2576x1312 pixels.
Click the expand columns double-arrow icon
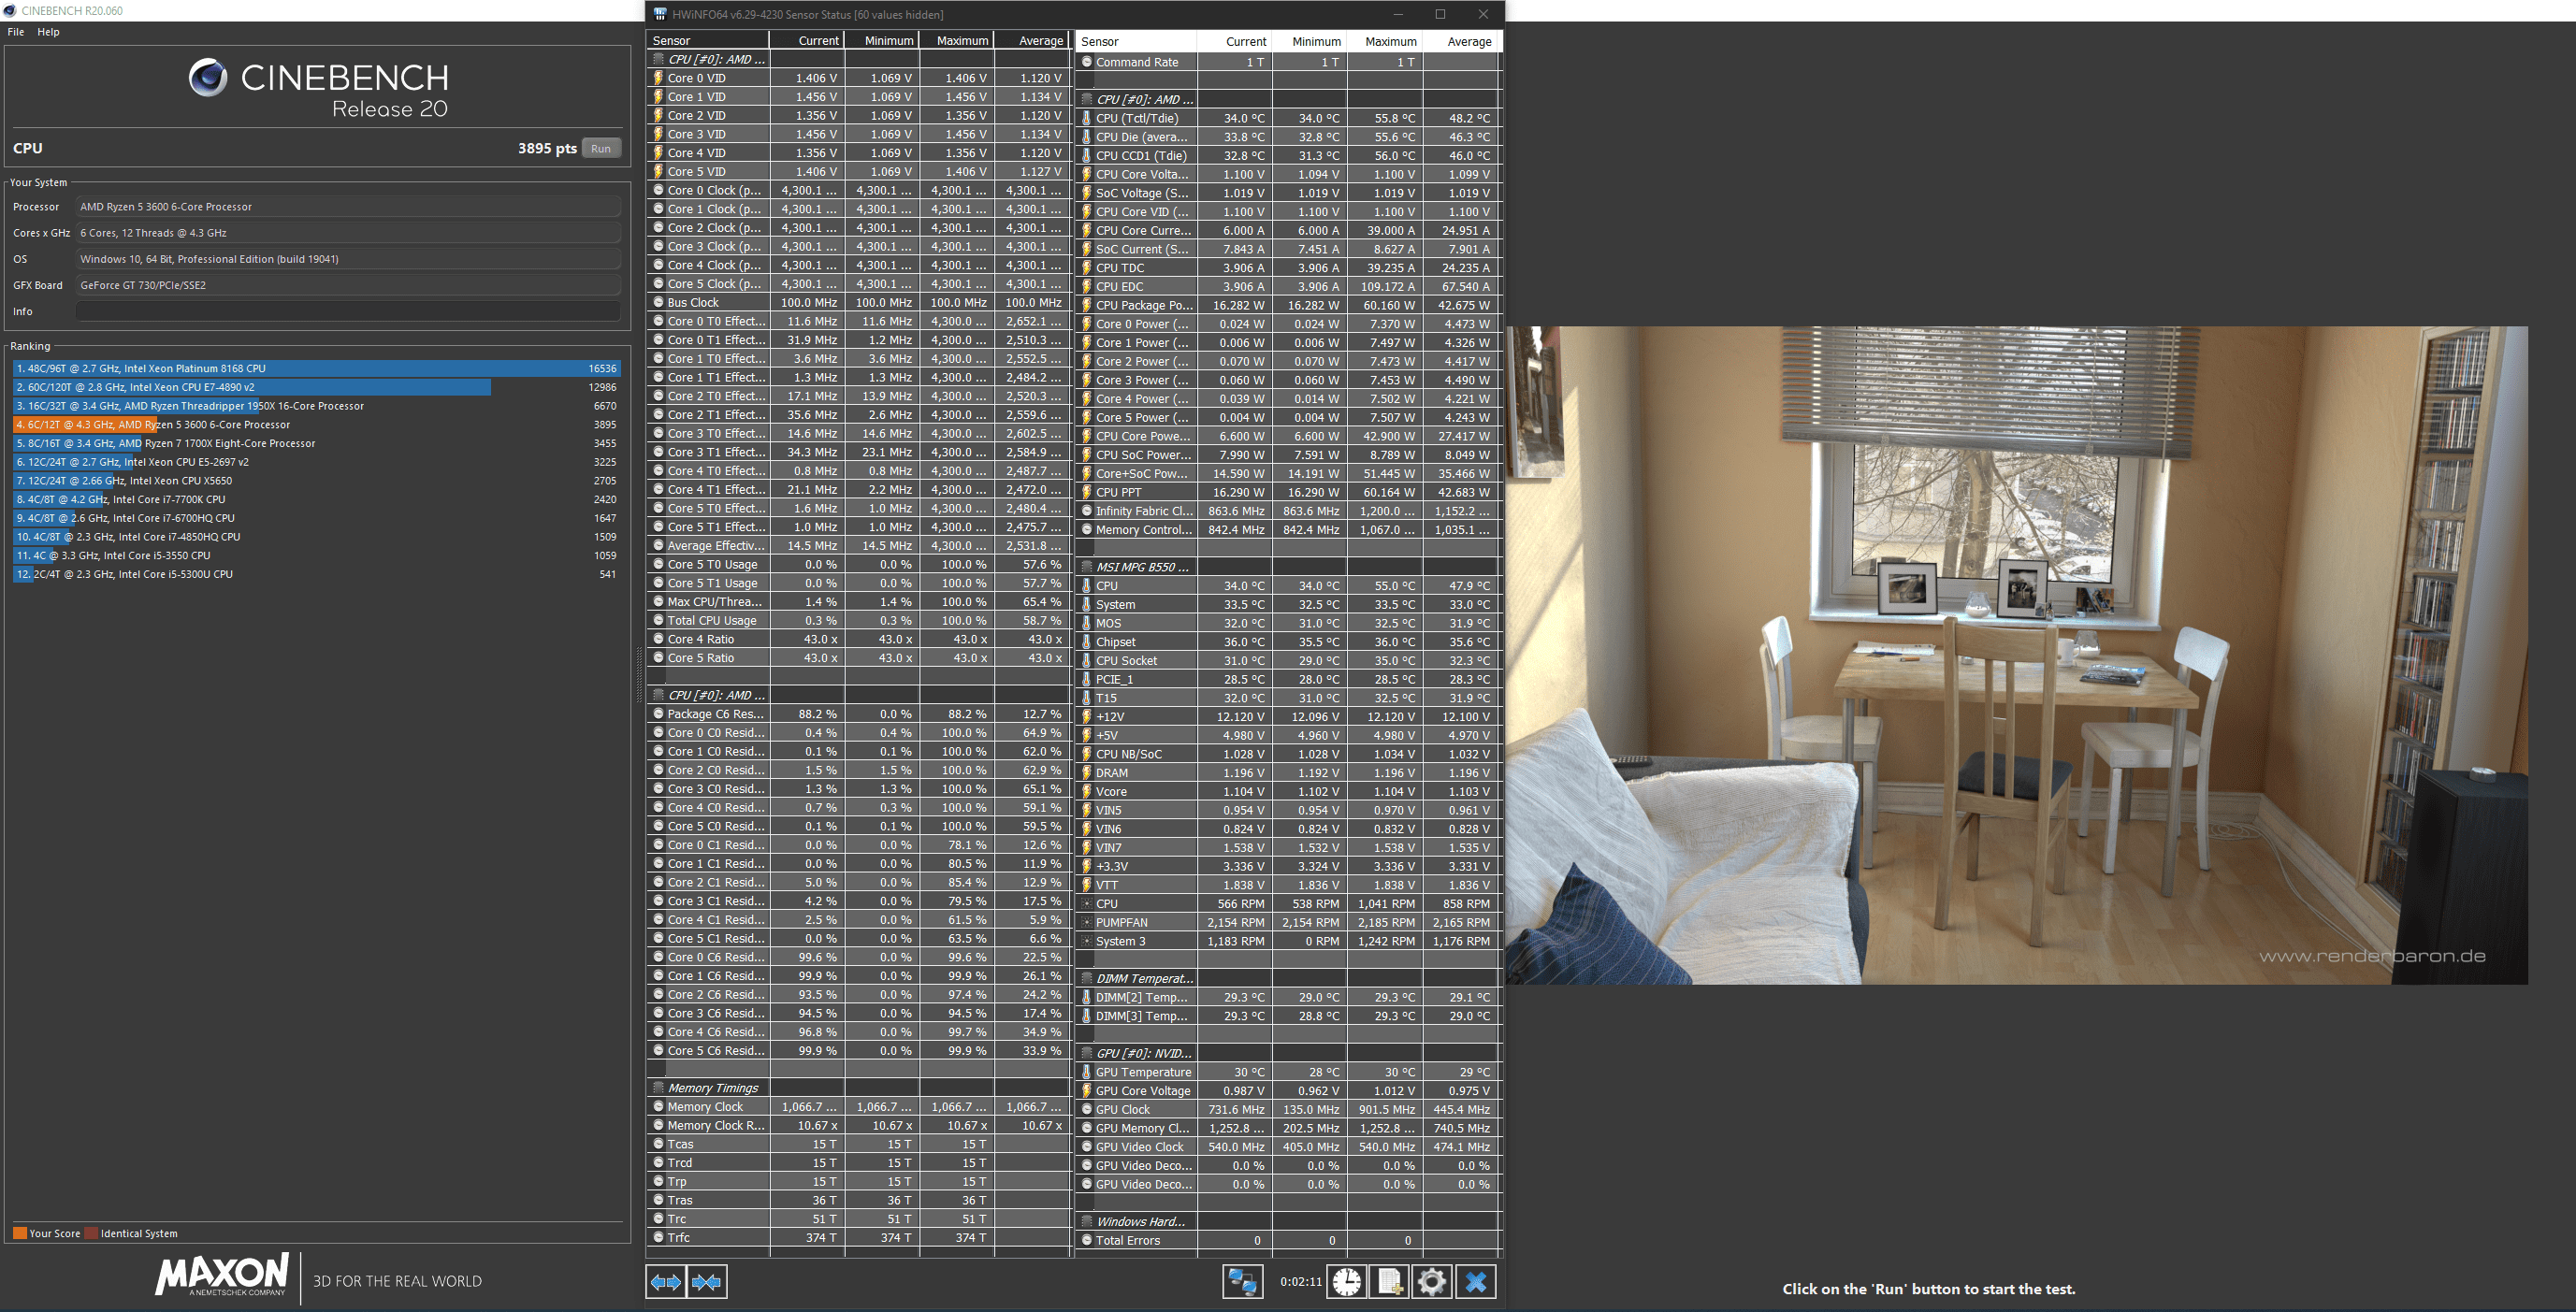tap(665, 1282)
